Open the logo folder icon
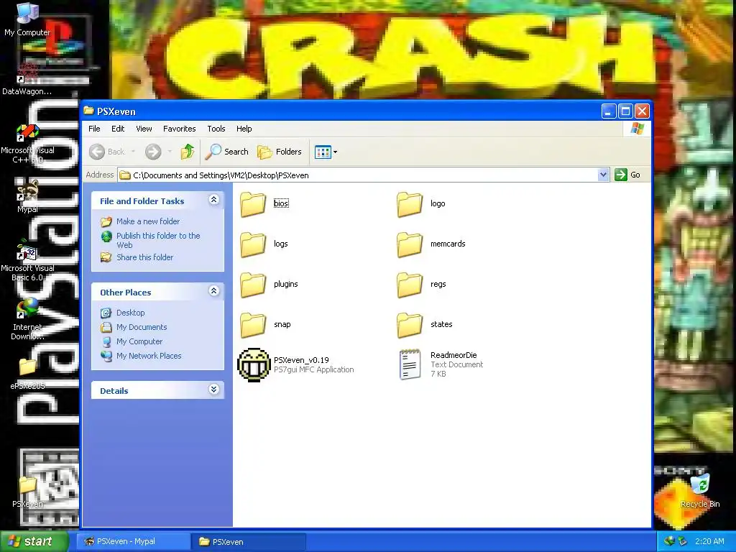 click(x=410, y=204)
